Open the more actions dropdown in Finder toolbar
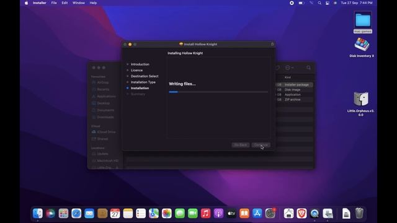397x223 pixels. (289, 68)
